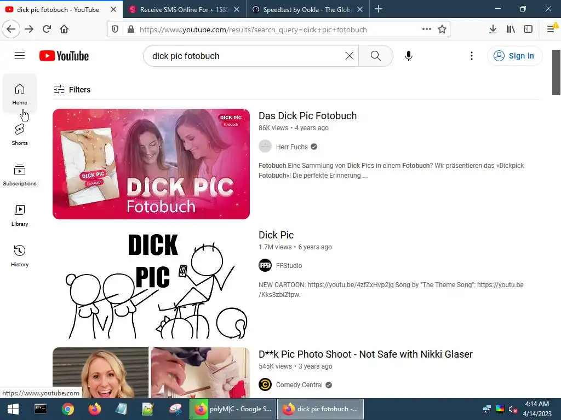This screenshot has width=561, height=420.
Task: Click the Sign in button
Action: pyautogui.click(x=514, y=56)
